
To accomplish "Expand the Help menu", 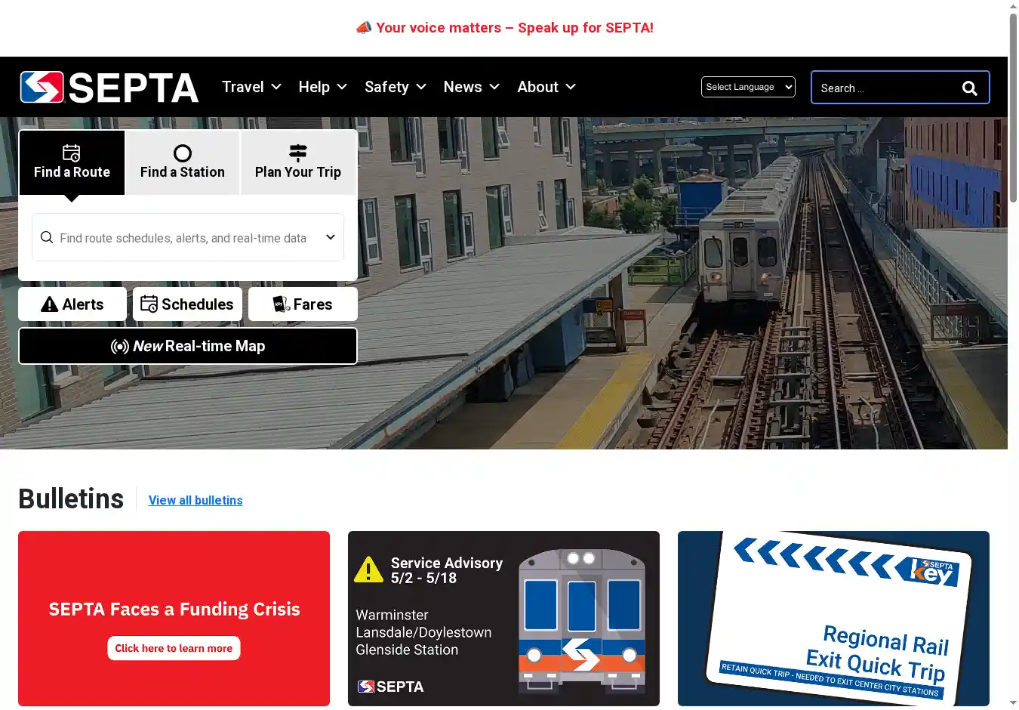I will (322, 87).
